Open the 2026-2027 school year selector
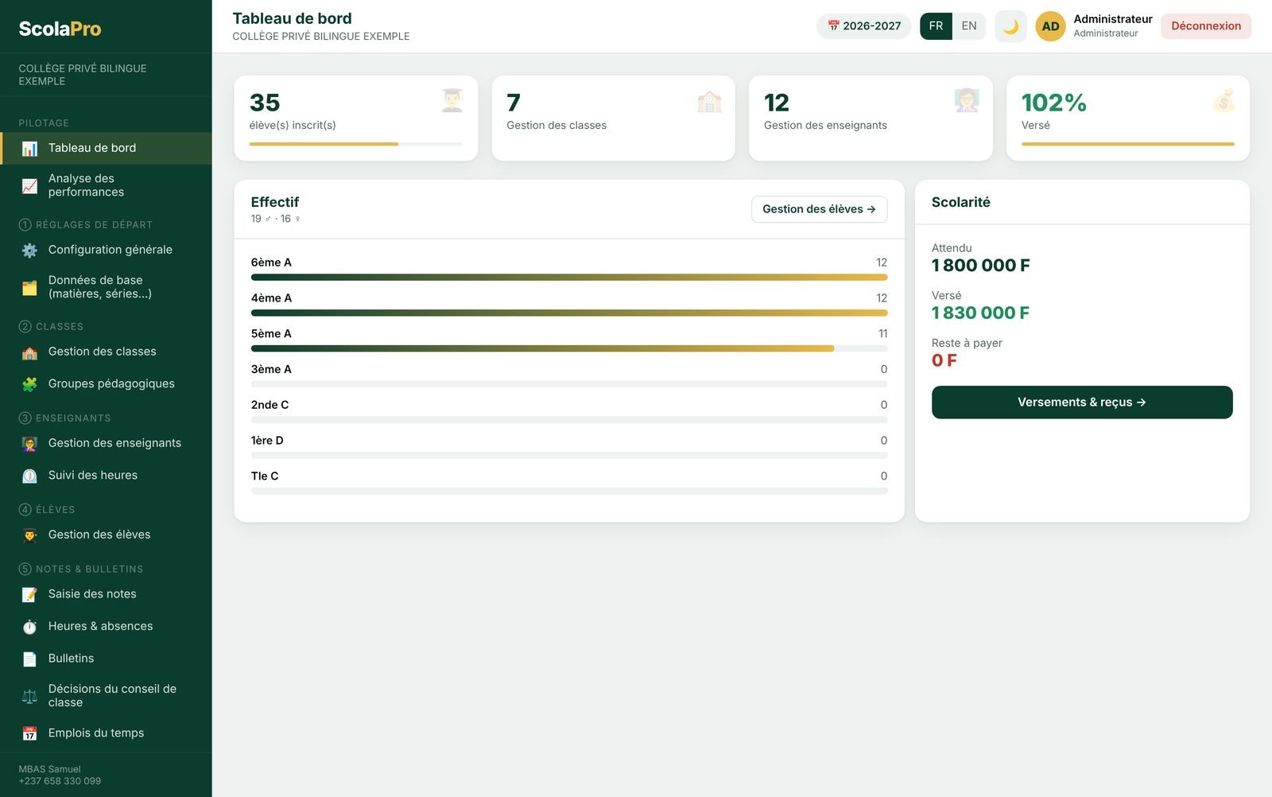 click(x=864, y=26)
